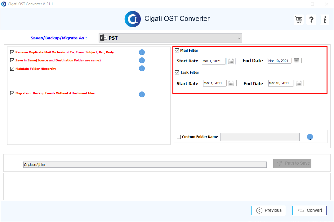Show info for Remove Duplicate Mail option
The image size is (334, 222).
pos(142,52)
